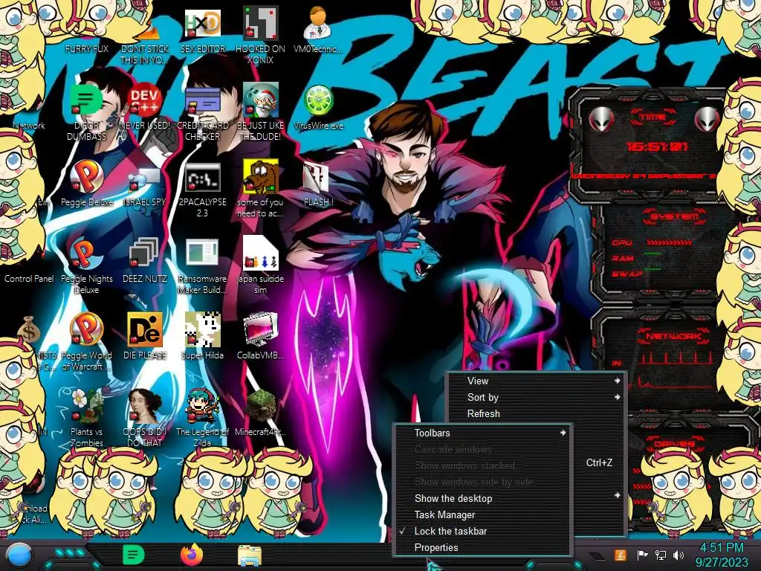761x571 pixels.
Task: Open the green chat app on the taskbar
Action: 134,555
